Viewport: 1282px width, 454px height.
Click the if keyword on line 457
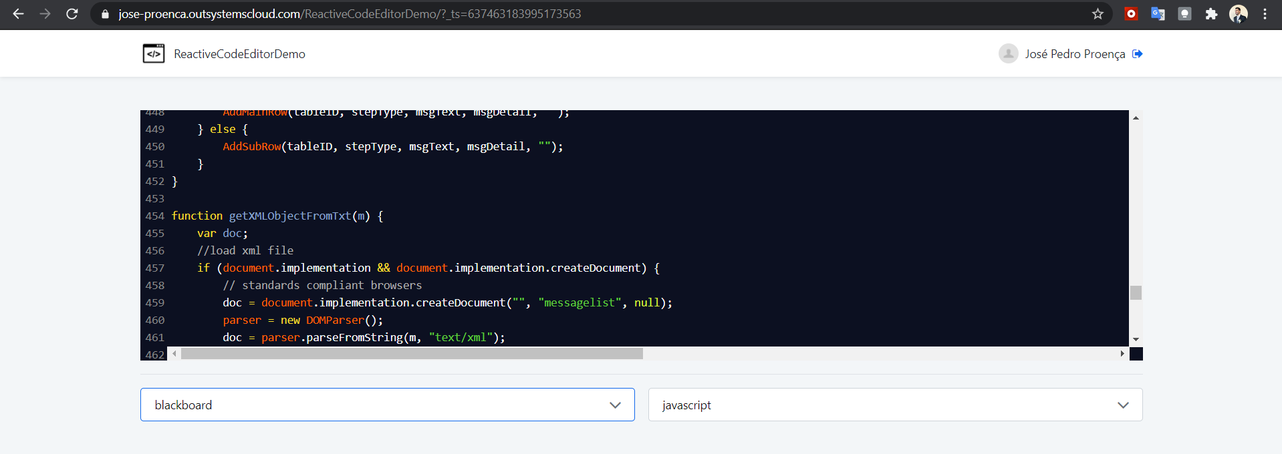pyautogui.click(x=203, y=268)
